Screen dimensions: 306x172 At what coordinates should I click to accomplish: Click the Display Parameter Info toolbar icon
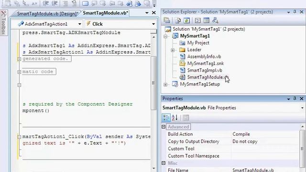click(17, 3)
